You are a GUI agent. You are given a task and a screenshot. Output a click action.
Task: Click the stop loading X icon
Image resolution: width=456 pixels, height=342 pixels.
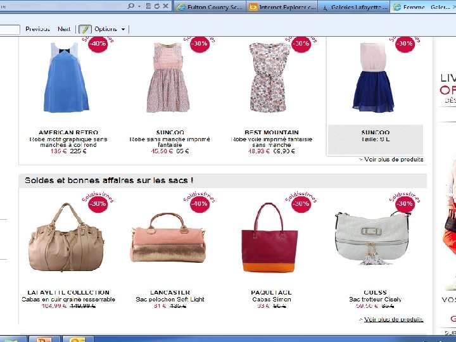[x=166, y=6]
